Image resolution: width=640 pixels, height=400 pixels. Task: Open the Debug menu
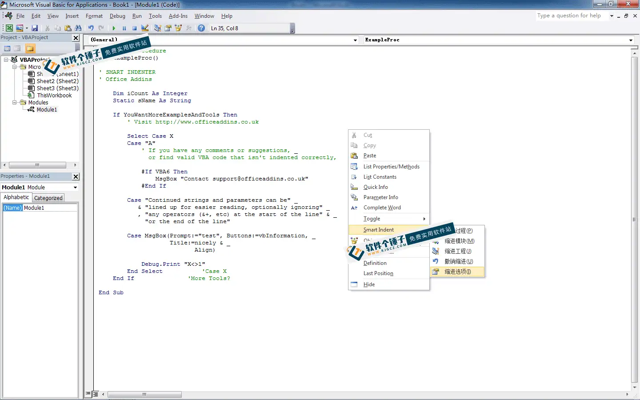click(117, 16)
